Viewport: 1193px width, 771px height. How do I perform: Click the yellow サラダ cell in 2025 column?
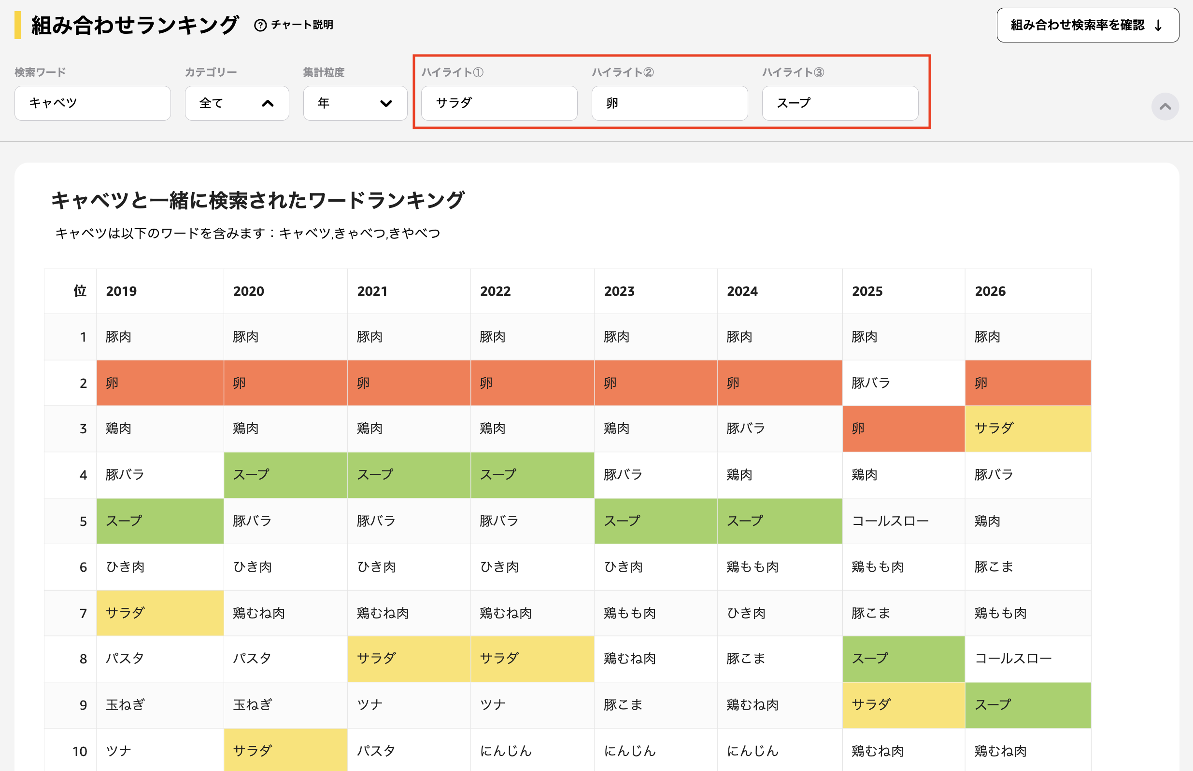click(903, 704)
